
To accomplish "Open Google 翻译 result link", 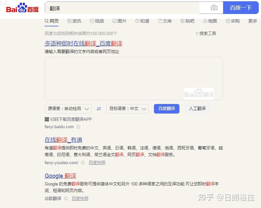I will 61,176.
